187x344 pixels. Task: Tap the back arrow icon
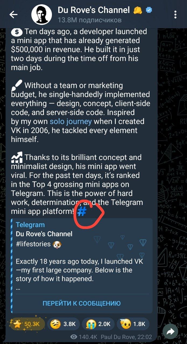(x=13, y=15)
